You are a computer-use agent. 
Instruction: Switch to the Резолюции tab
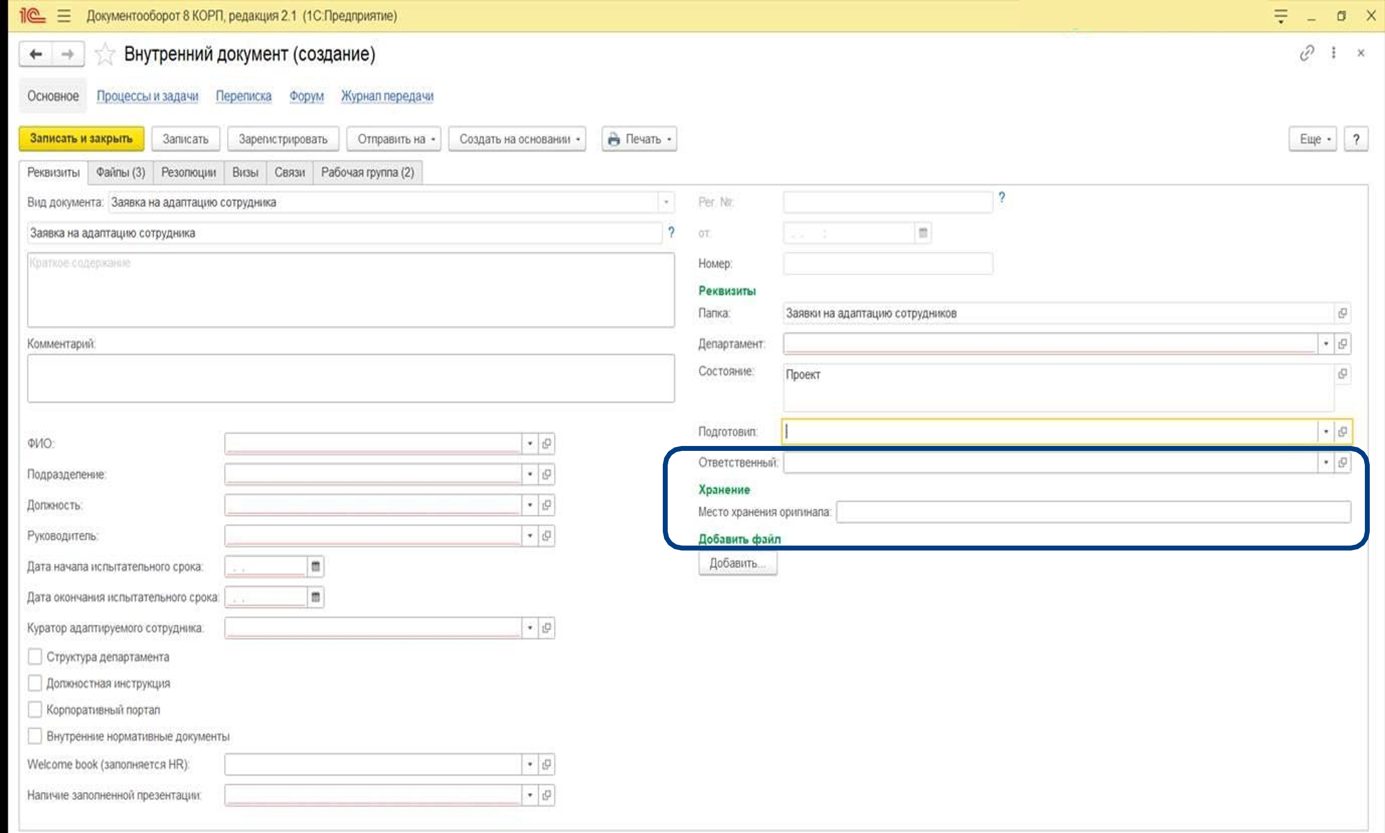click(189, 172)
